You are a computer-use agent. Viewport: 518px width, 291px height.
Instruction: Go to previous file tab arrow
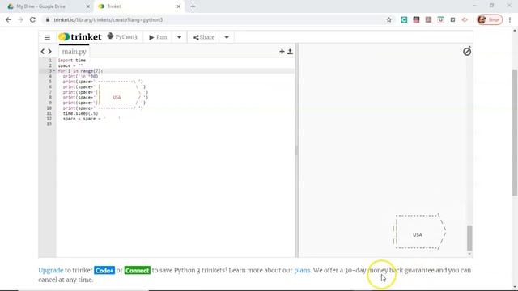pyautogui.click(x=43, y=52)
